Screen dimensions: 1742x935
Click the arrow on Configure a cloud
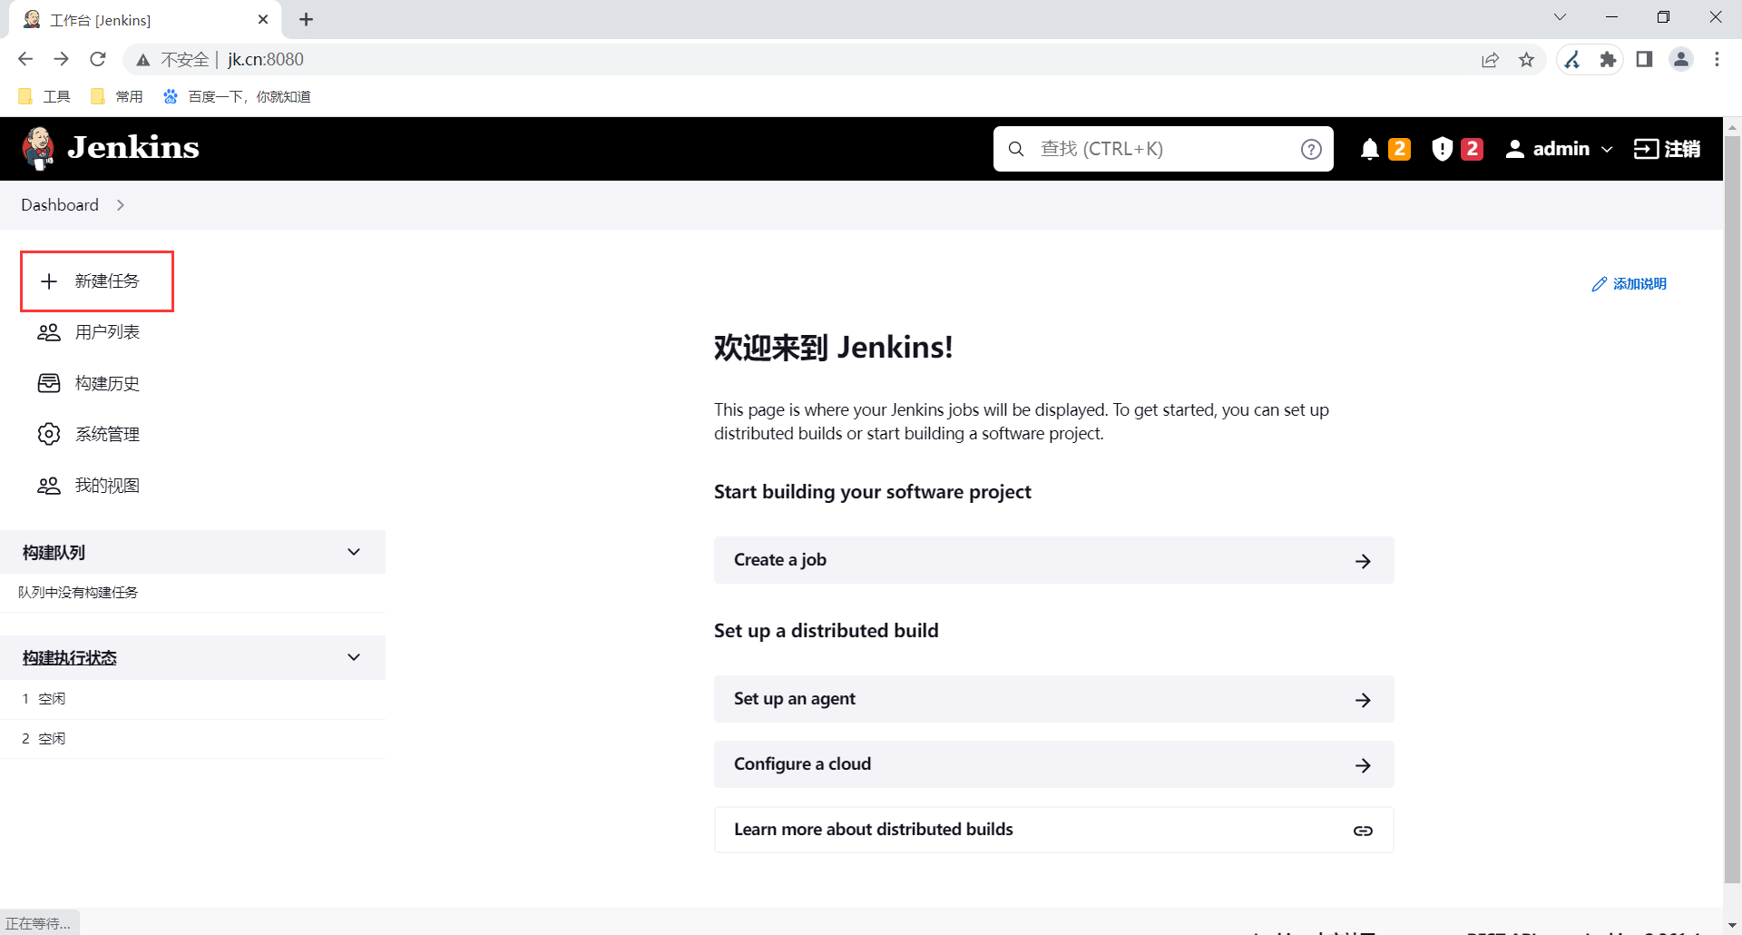(x=1363, y=765)
